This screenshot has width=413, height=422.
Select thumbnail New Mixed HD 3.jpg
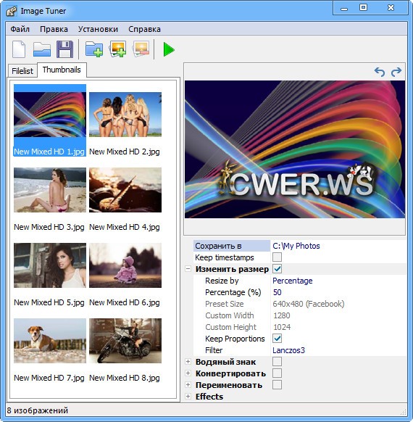coord(50,195)
